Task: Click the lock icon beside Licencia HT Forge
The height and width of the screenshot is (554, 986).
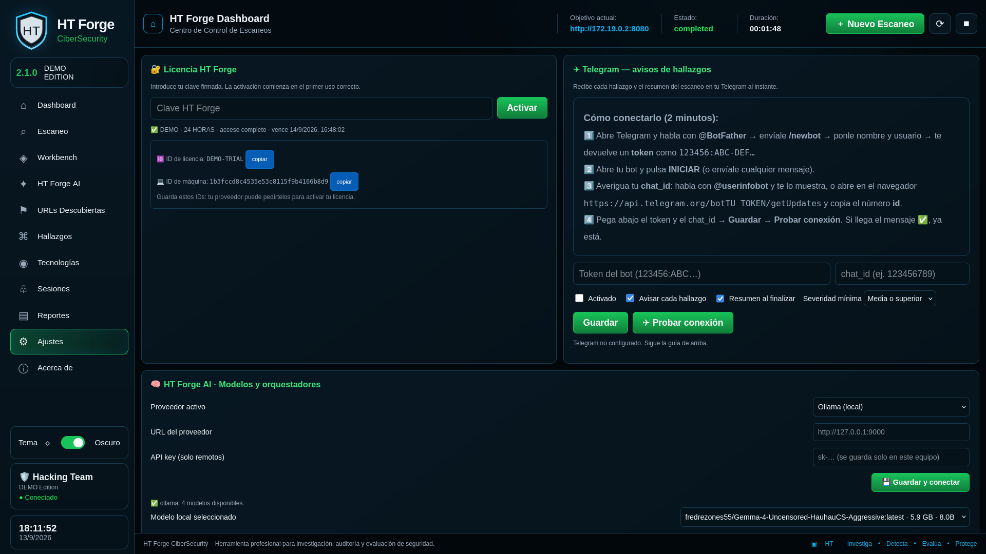Action: tap(155, 69)
